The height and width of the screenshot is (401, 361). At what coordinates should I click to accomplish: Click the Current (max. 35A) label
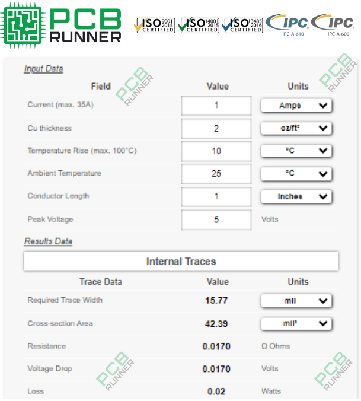point(60,104)
